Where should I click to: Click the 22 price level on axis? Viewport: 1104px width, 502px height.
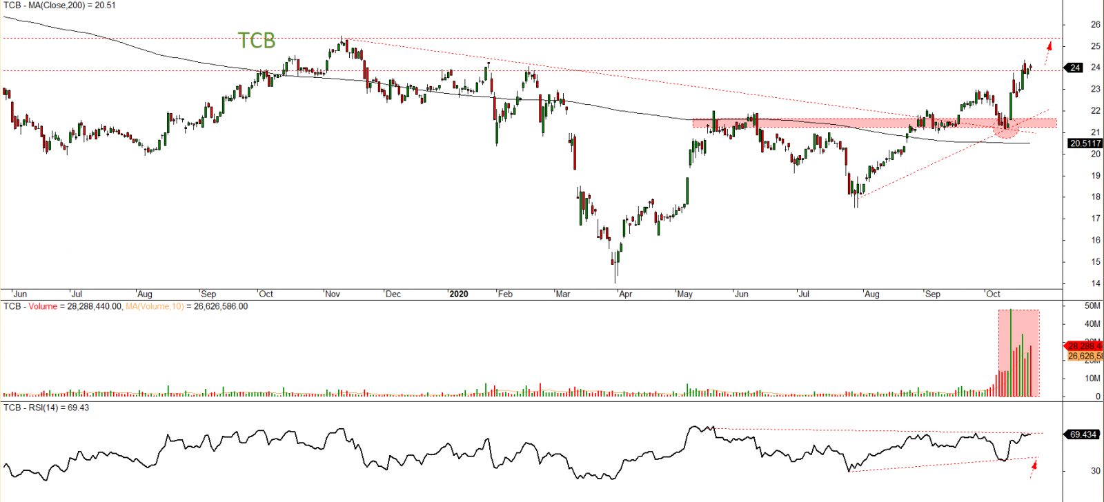pos(1096,110)
